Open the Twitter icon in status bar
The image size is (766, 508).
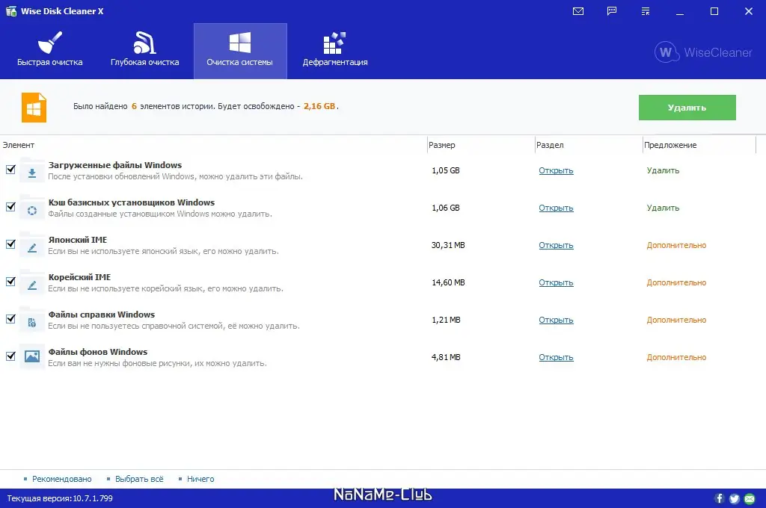(x=735, y=498)
